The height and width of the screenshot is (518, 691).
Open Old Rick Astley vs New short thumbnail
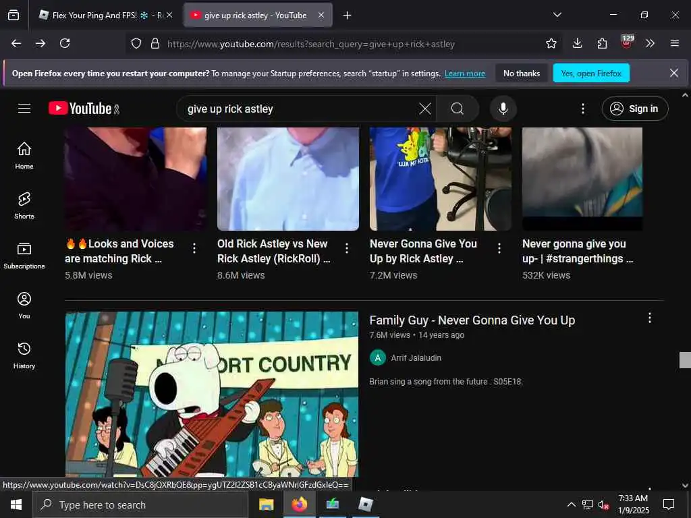pyautogui.click(x=288, y=178)
